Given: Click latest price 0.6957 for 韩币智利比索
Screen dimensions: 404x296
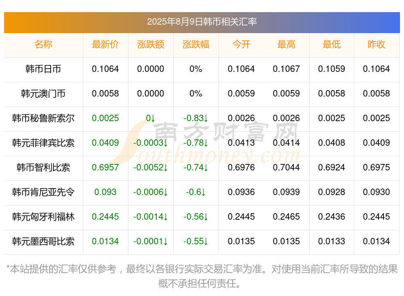Looking at the screenshot, I should 105,168.
